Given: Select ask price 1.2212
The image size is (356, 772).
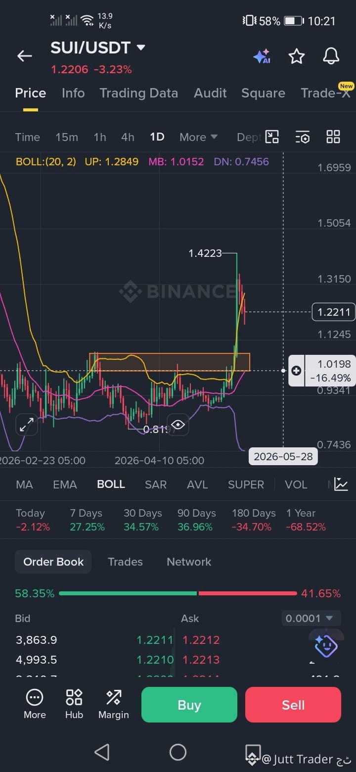Looking at the screenshot, I should click(201, 640).
